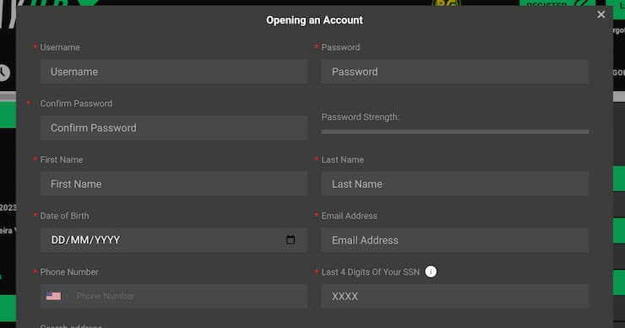Click the Password Strength bar
Viewport: 625px width, 328px height.
[454, 132]
